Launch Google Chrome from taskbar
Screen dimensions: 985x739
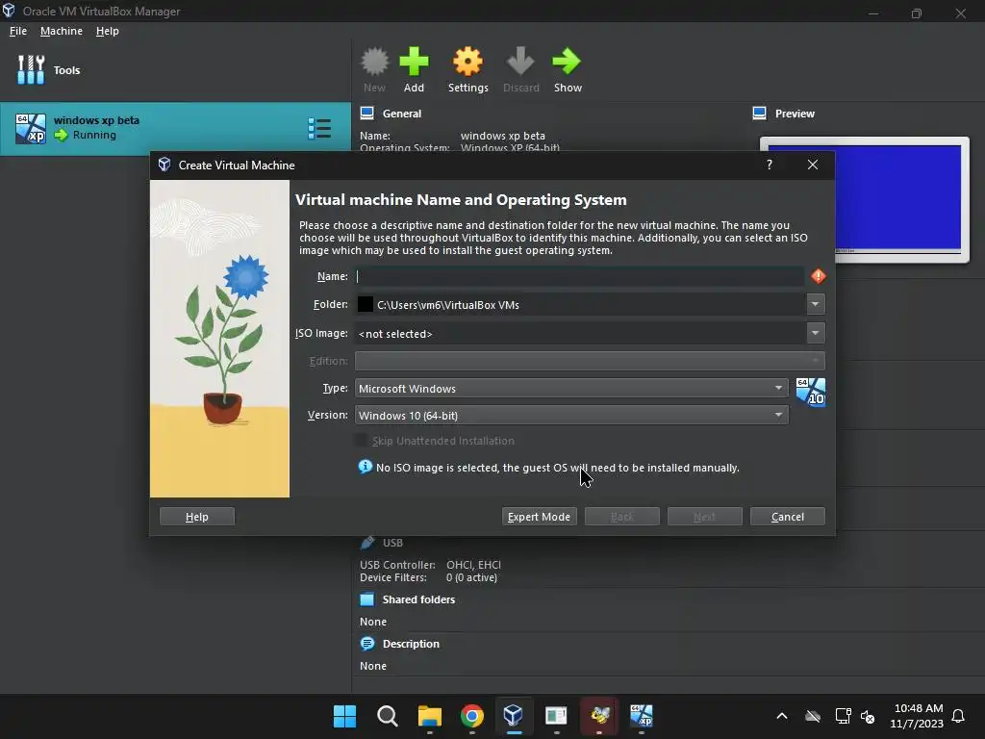coord(471,716)
